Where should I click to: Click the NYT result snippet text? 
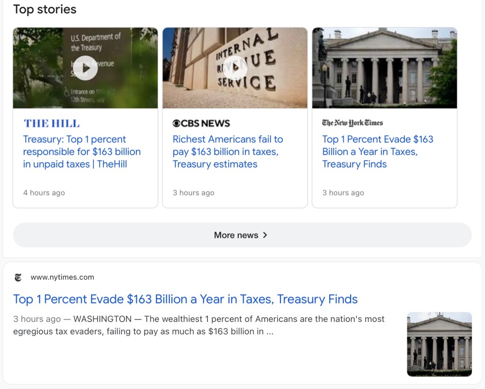point(199,325)
